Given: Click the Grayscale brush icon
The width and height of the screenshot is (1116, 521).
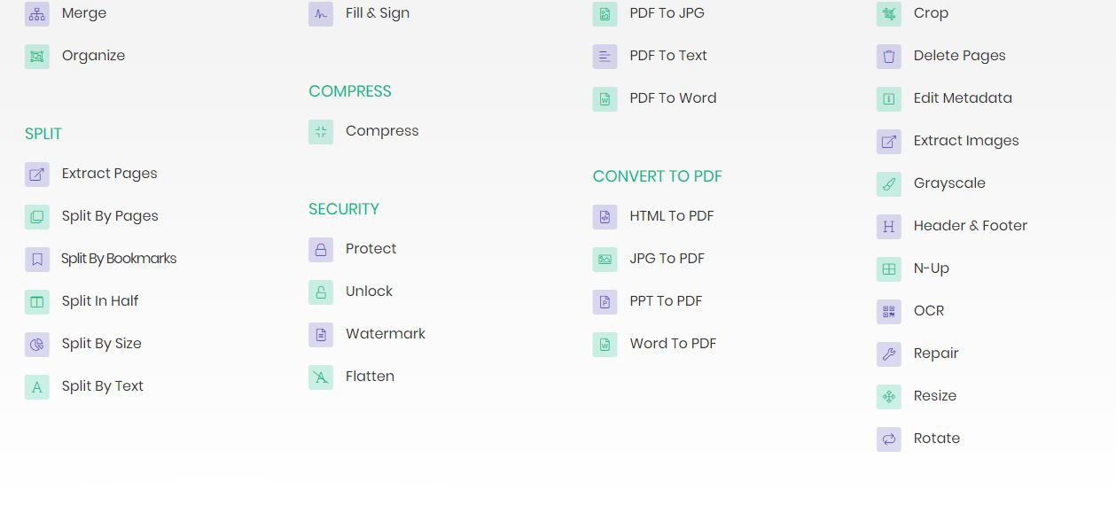Looking at the screenshot, I should click(889, 184).
